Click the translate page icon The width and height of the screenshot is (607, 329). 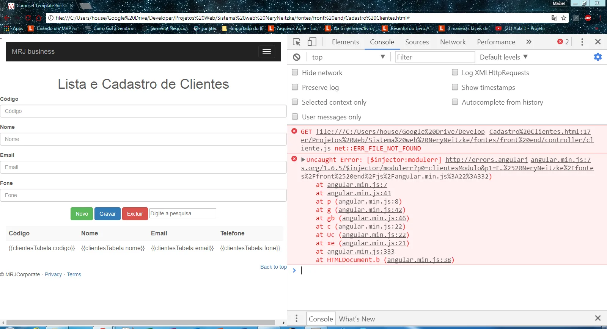tap(554, 18)
